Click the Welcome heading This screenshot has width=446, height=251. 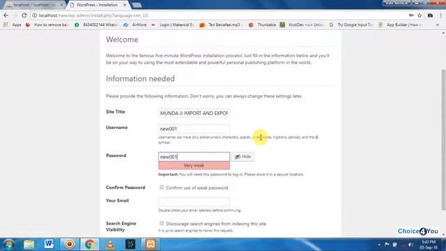coord(122,40)
